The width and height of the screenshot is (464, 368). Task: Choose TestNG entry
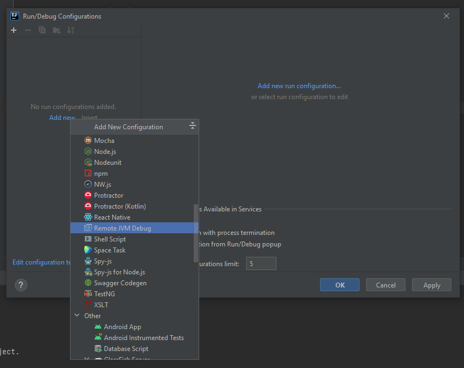[x=135, y=294]
